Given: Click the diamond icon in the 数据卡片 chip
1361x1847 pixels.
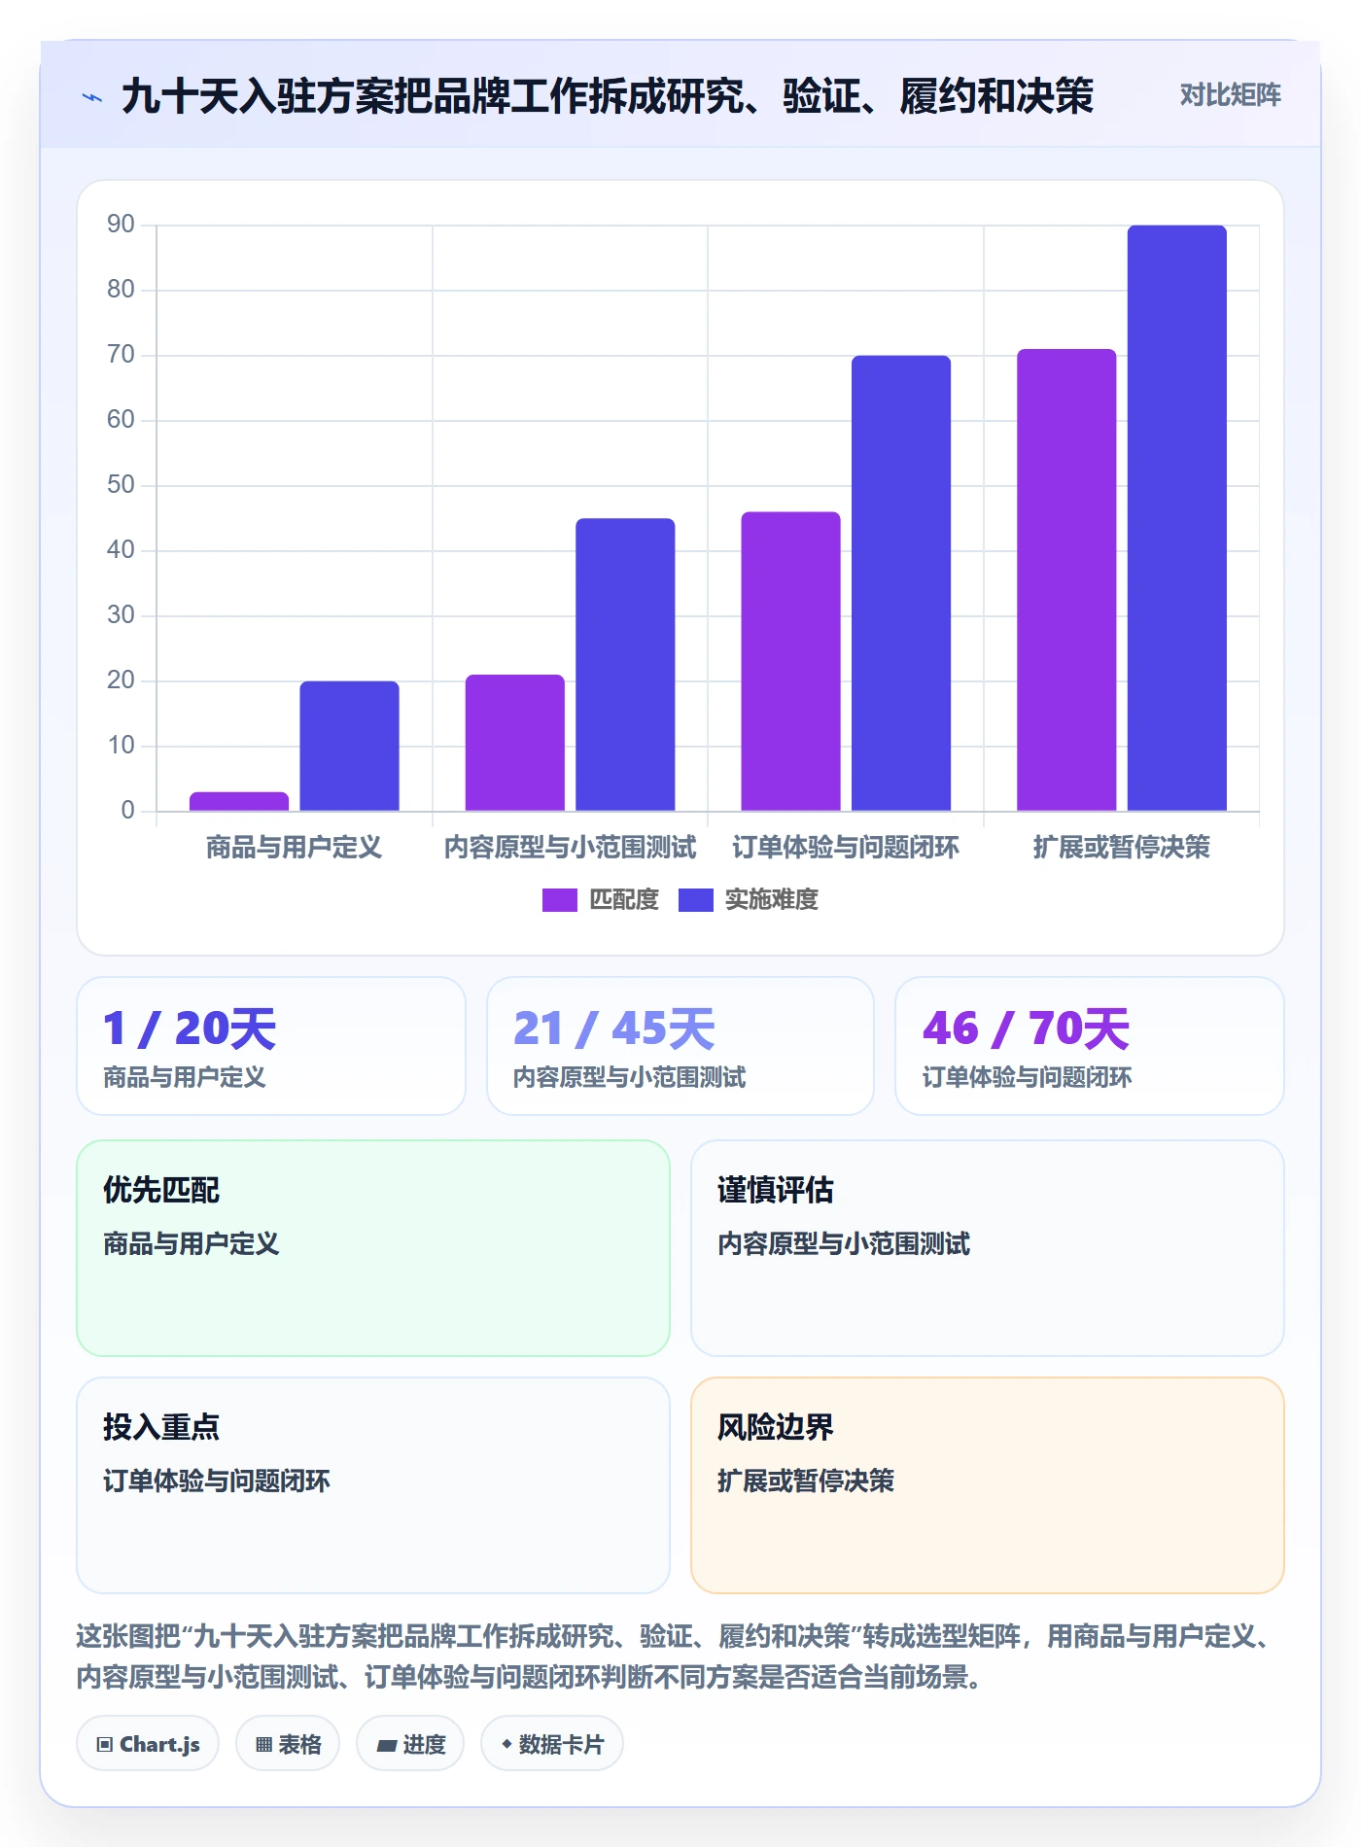Looking at the screenshot, I should (x=506, y=1745).
